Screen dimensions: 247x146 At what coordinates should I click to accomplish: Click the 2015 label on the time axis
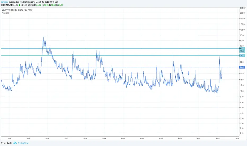tap(161, 138)
